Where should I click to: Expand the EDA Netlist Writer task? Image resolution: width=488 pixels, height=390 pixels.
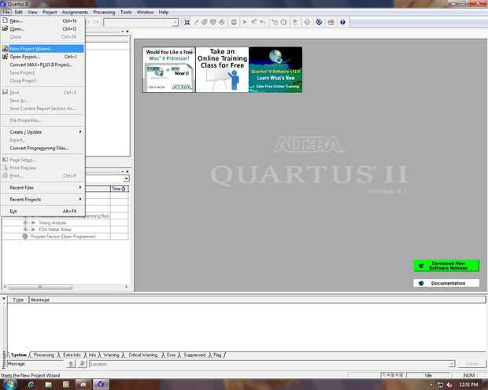click(26, 230)
